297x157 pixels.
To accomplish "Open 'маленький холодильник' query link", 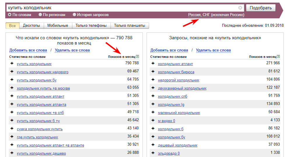I will (x=179, y=113).
